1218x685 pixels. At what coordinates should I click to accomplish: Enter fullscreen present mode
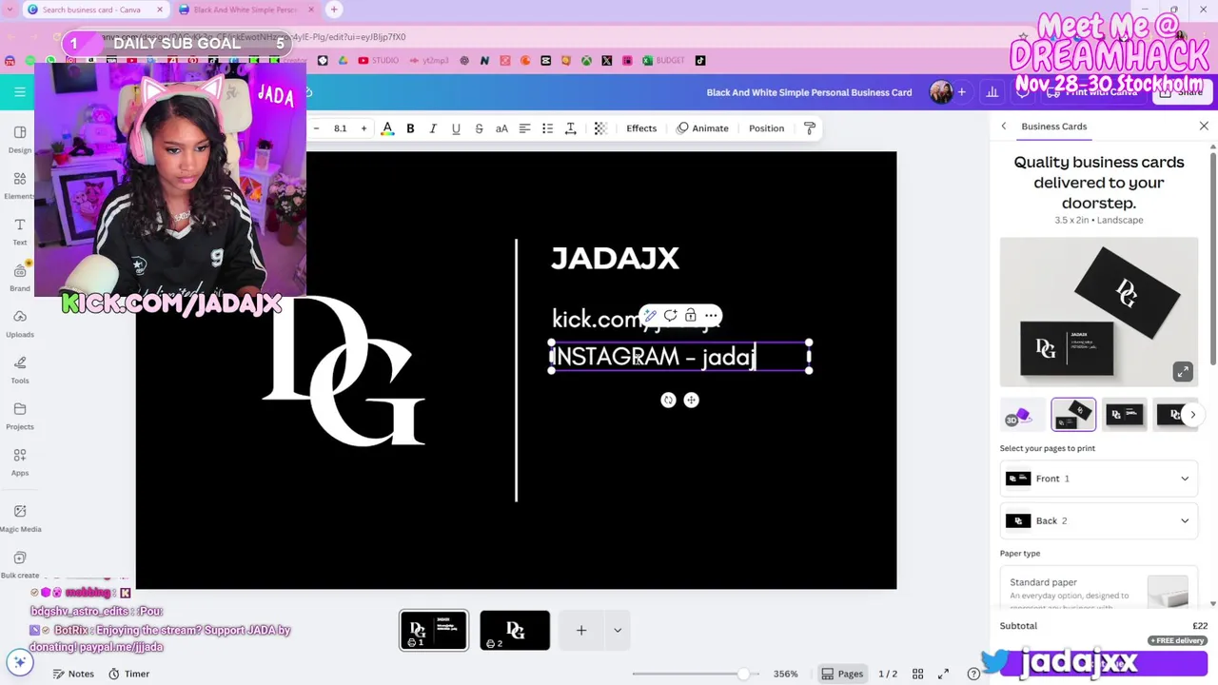point(943,674)
